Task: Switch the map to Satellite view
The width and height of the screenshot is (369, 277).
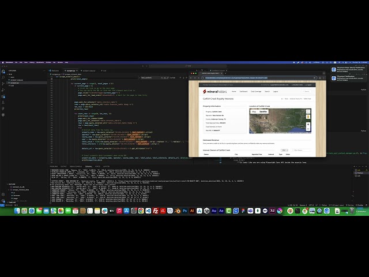Action: click(263, 111)
